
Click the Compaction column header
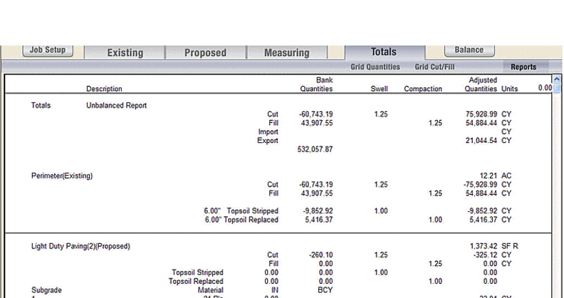pyautogui.click(x=423, y=89)
